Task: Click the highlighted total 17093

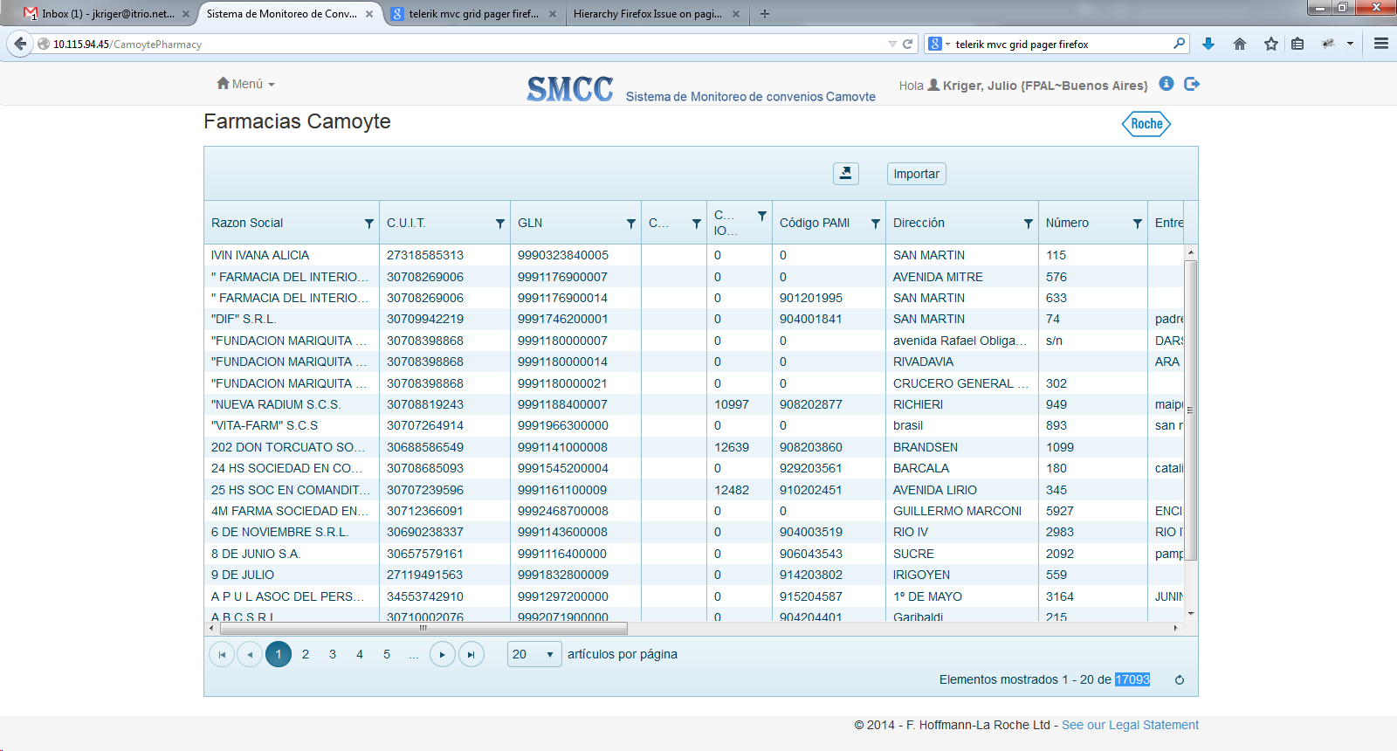Action: (1132, 679)
